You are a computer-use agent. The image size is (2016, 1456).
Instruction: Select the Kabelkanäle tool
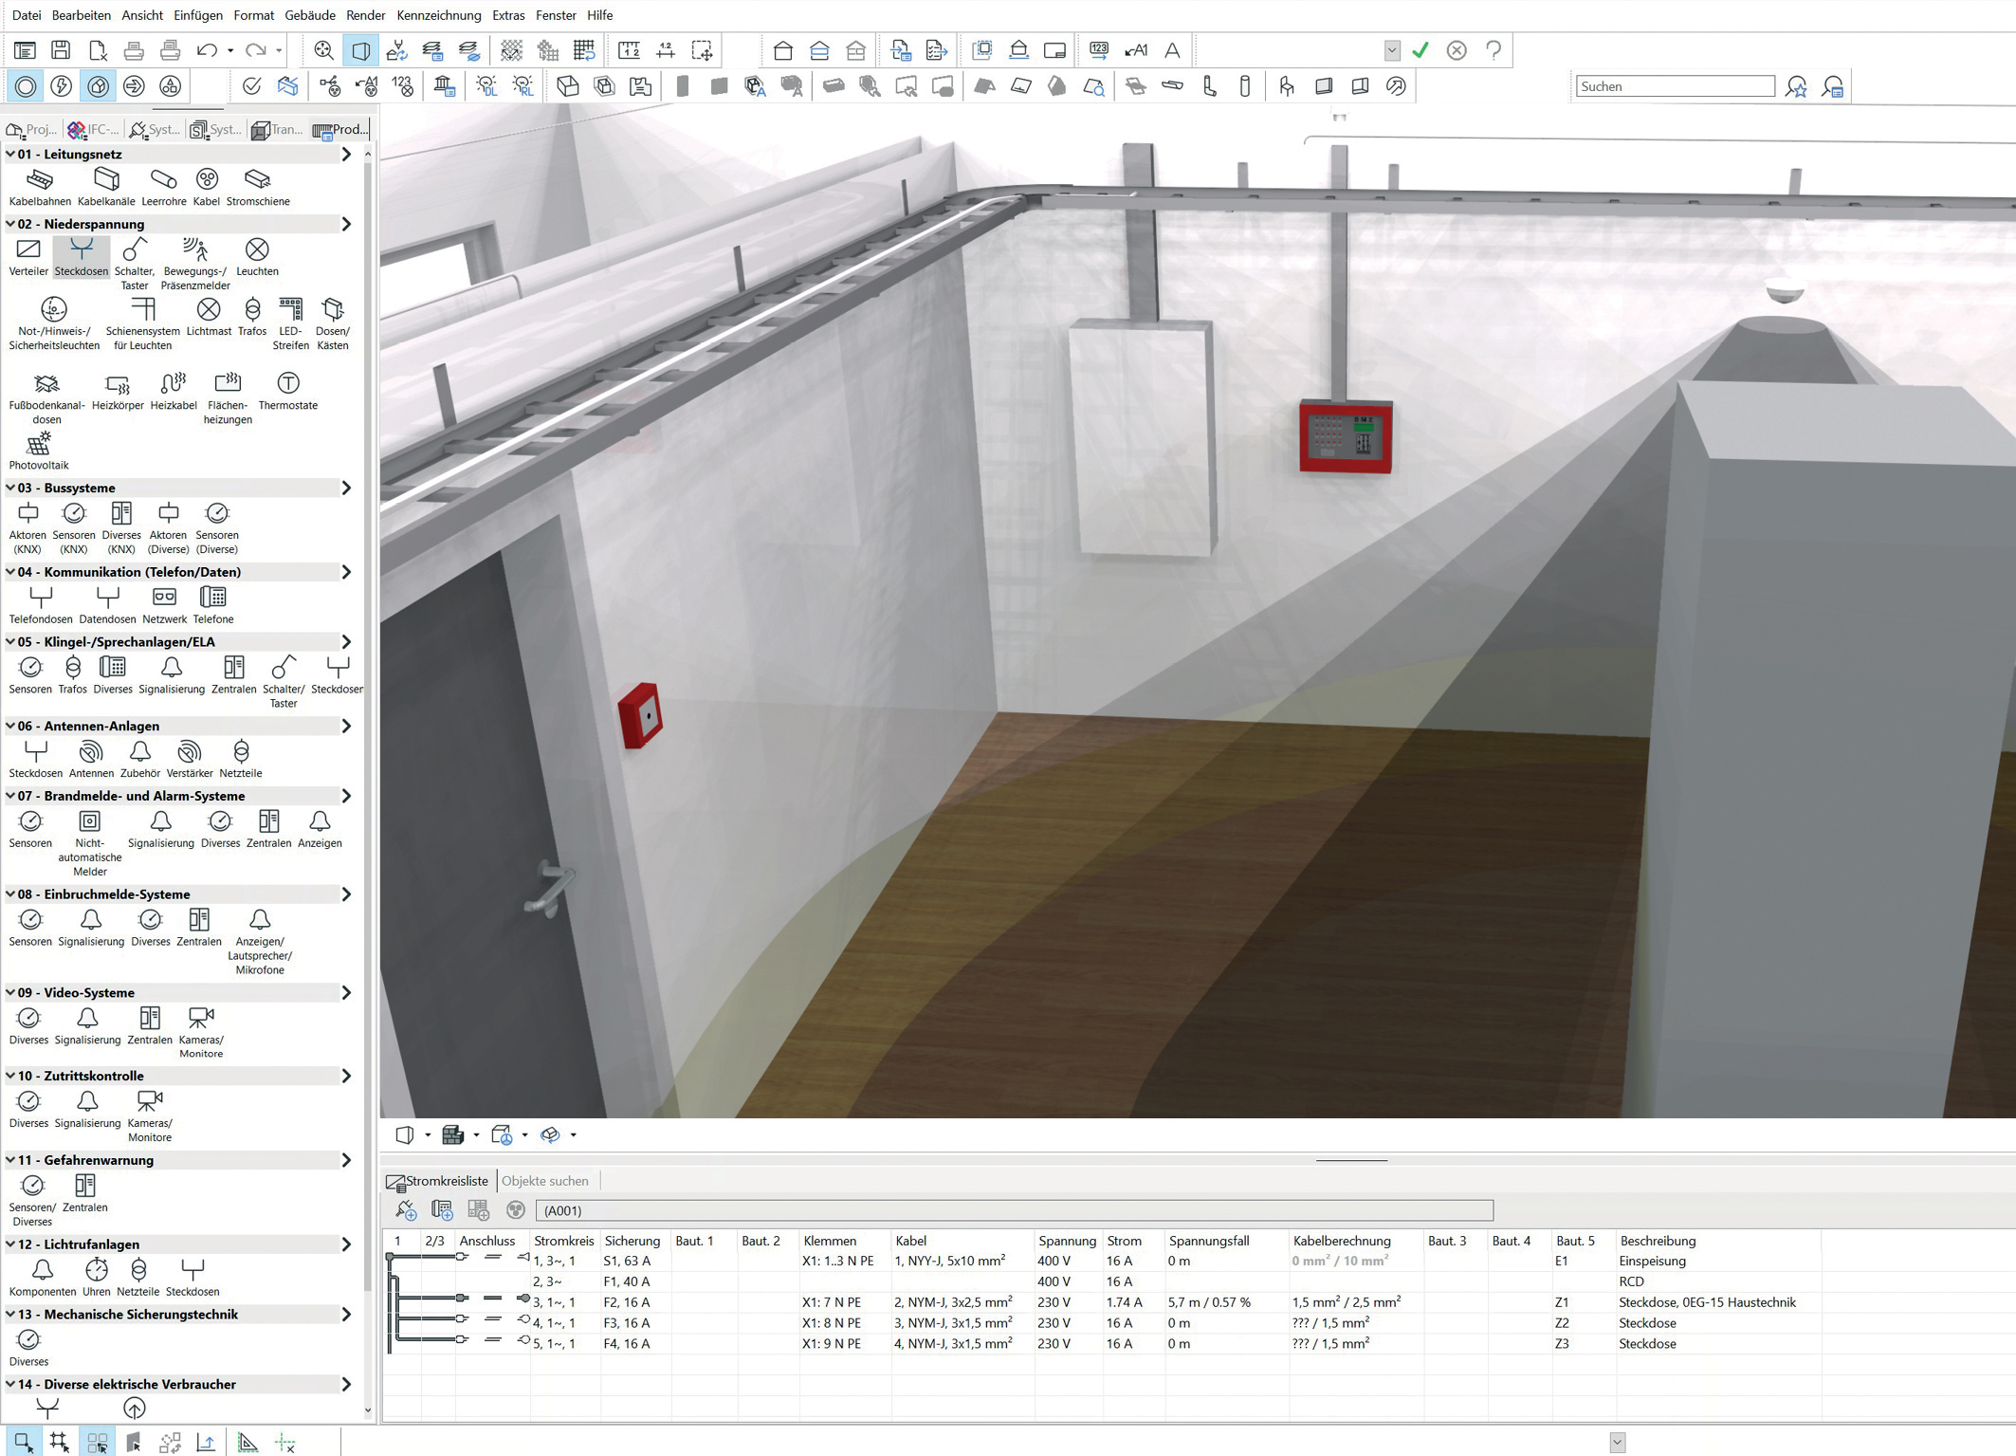[x=106, y=187]
